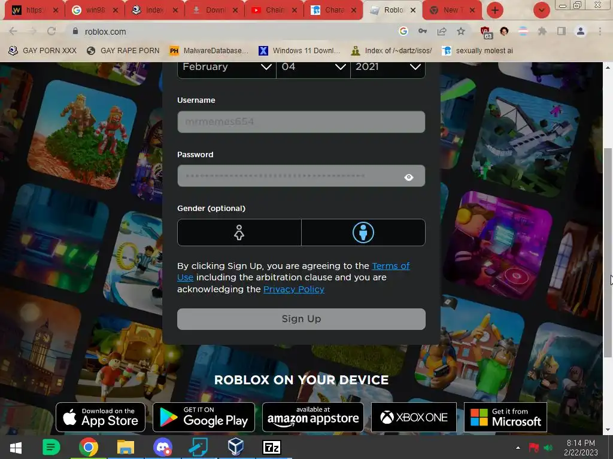Click the volume icon in system tray

coord(548,448)
